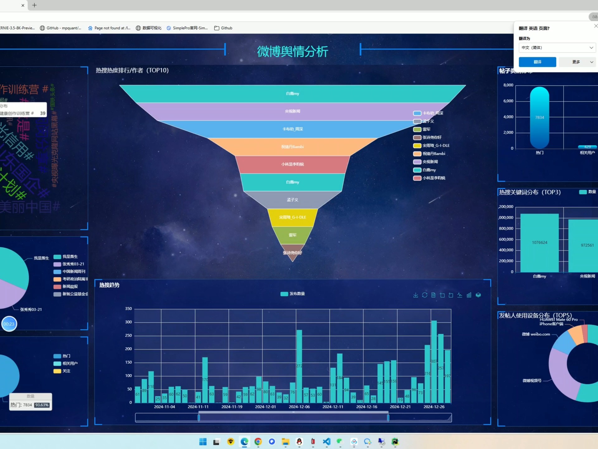Open Task View from taskbar

pyautogui.click(x=216, y=442)
